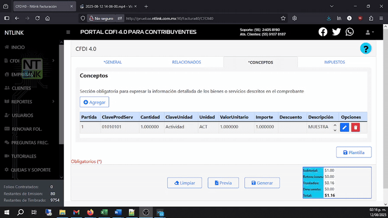
Task: Edit the concept row with pencil icon
Action: (344, 127)
